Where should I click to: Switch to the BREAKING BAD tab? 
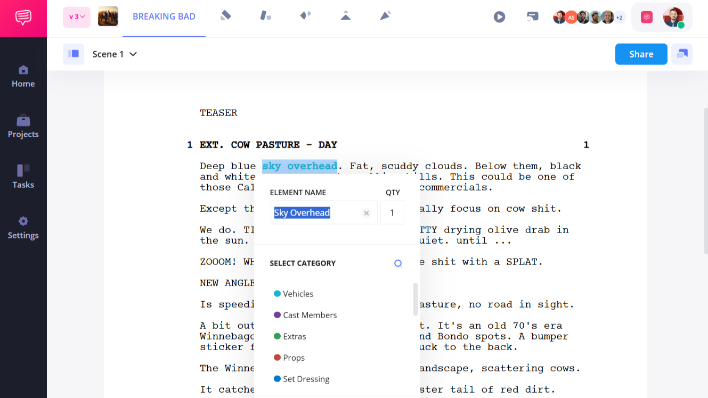tap(164, 16)
